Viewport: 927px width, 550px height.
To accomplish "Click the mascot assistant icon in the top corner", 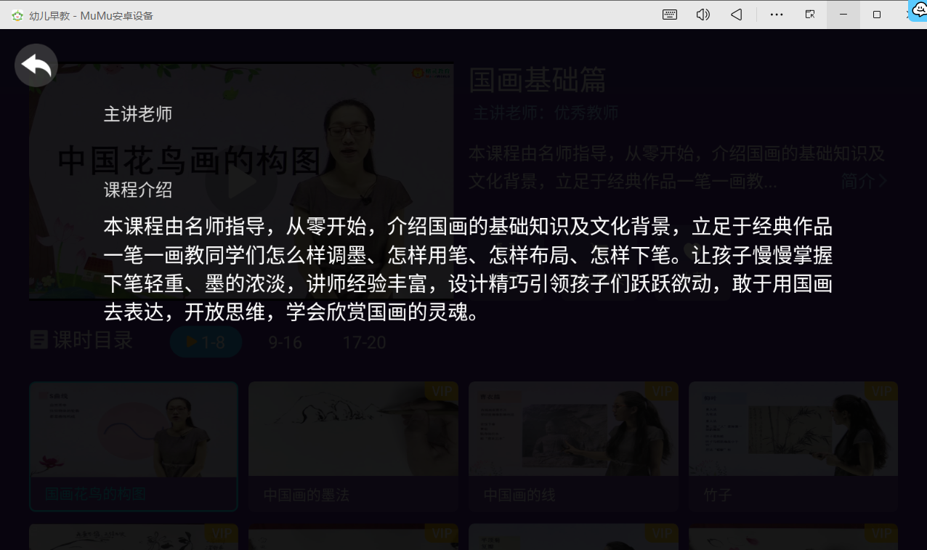I will (x=919, y=10).
